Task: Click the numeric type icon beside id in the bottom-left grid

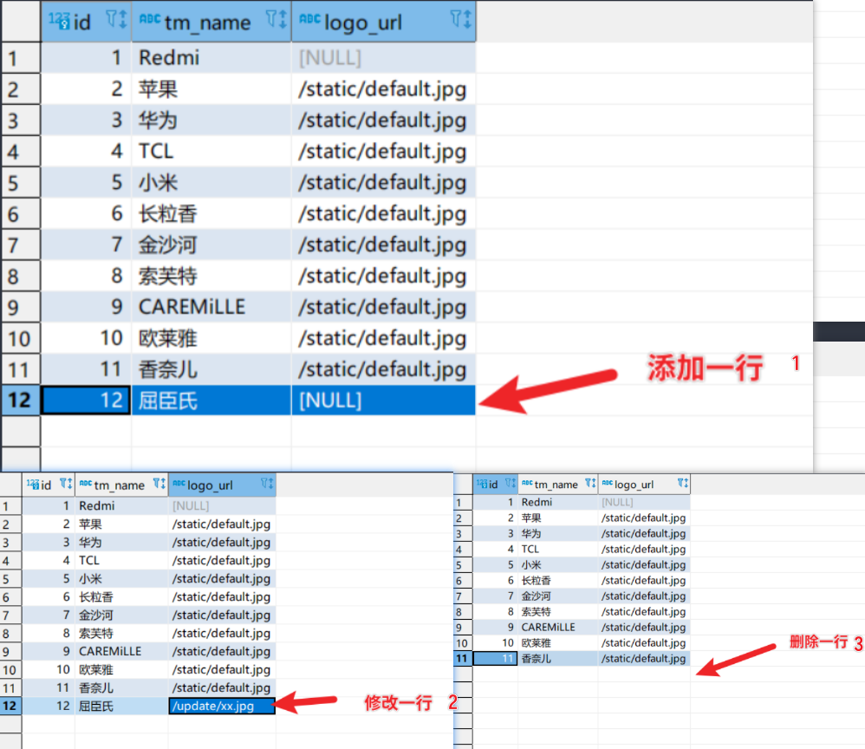Action: tap(33, 484)
